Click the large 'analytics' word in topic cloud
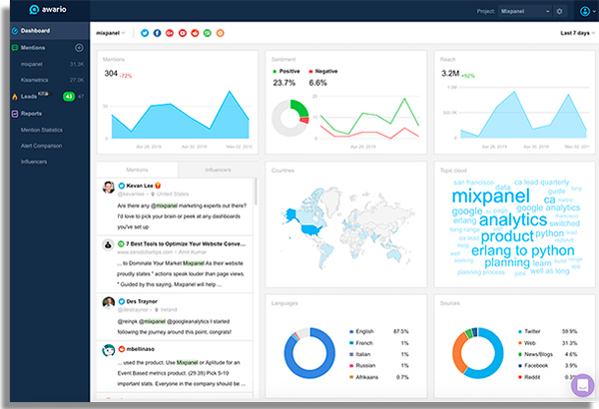 513,219
